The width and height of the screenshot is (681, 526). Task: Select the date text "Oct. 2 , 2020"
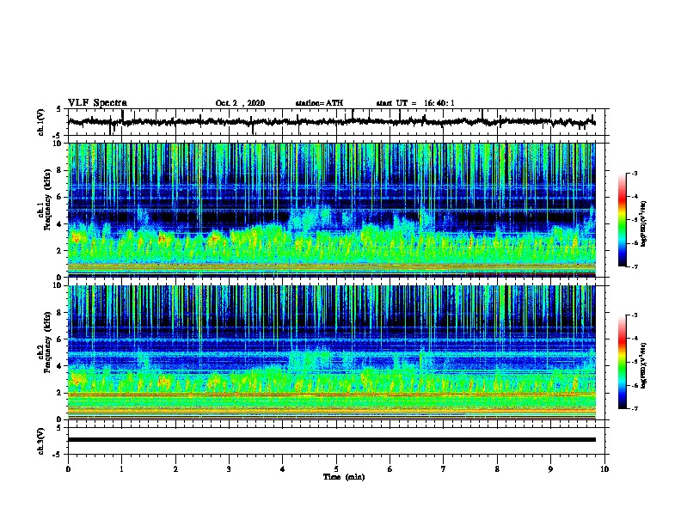(x=240, y=103)
